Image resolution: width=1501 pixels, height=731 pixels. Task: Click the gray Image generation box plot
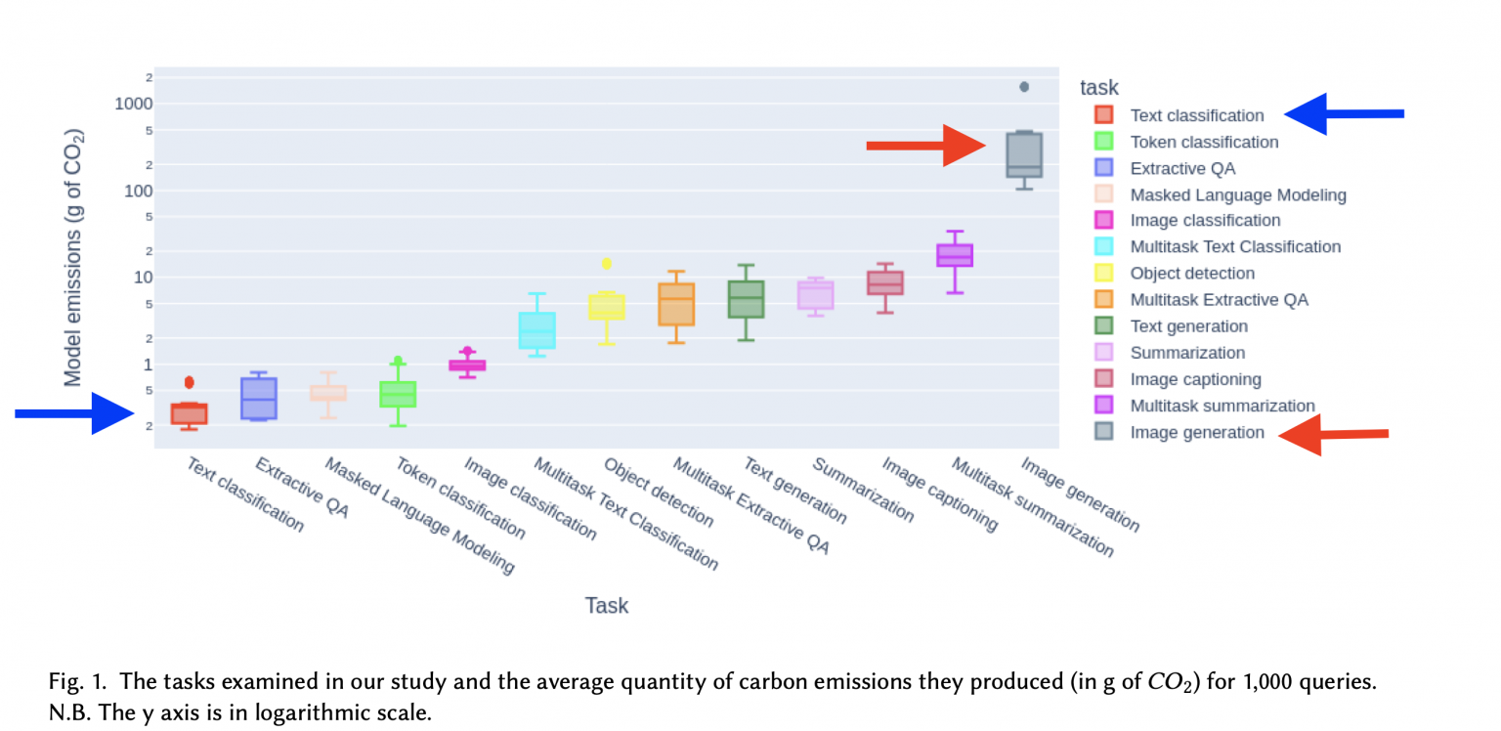[x=1024, y=154]
